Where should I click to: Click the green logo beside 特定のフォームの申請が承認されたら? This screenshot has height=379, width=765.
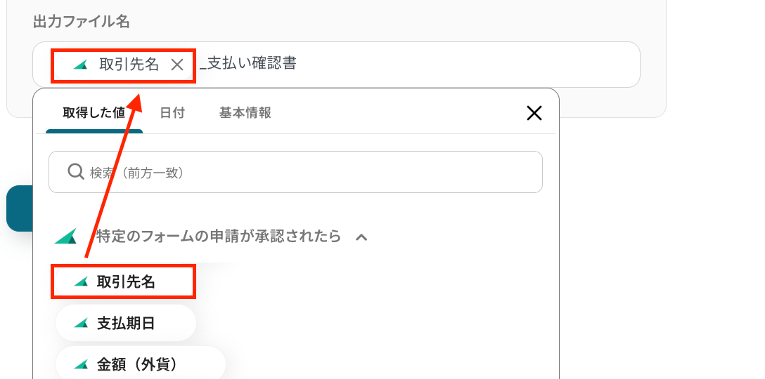click(66, 237)
